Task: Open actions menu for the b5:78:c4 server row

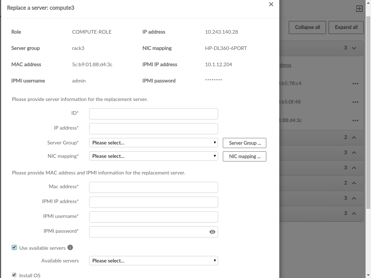Action: 355,84
